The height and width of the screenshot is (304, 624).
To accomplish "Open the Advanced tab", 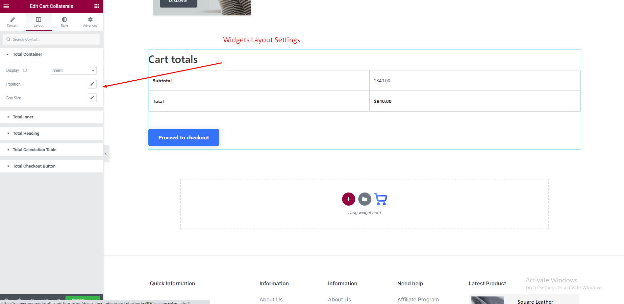I will [90, 22].
